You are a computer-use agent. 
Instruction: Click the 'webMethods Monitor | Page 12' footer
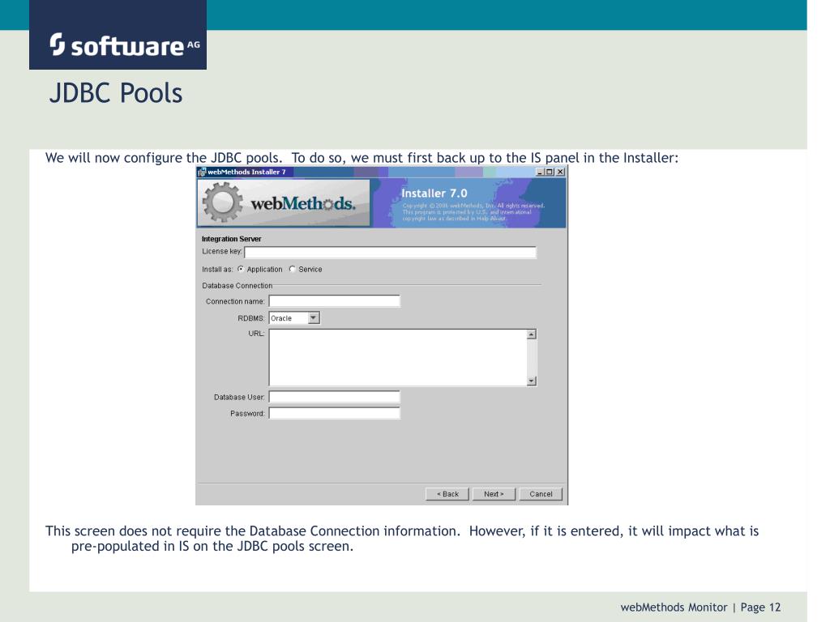pyautogui.click(x=700, y=607)
